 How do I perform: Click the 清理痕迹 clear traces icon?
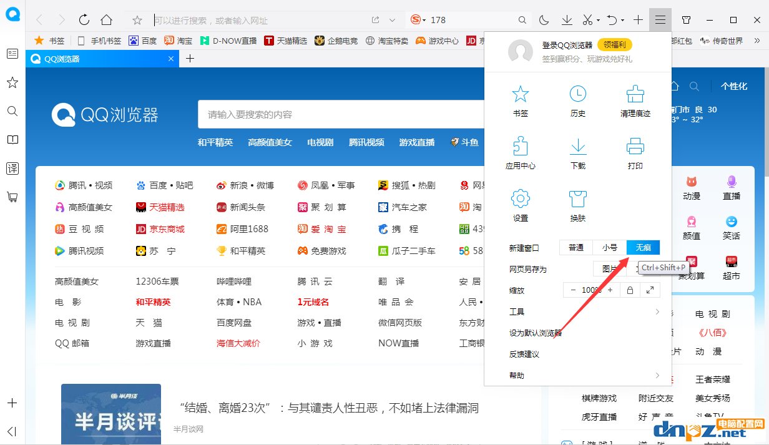coord(635,101)
